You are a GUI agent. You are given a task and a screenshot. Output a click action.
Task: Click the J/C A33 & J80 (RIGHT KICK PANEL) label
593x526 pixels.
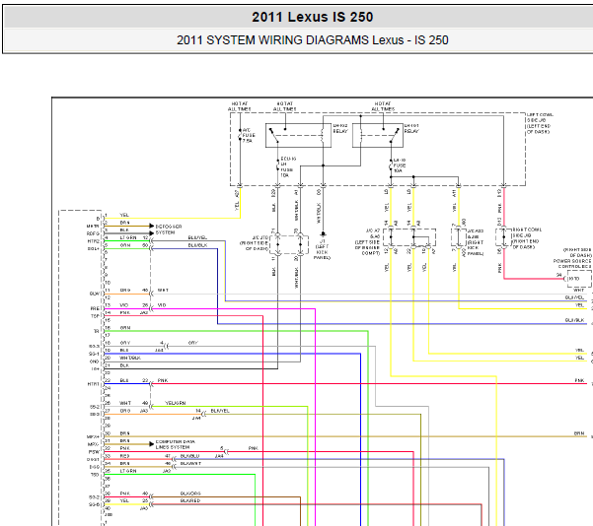(x=475, y=242)
